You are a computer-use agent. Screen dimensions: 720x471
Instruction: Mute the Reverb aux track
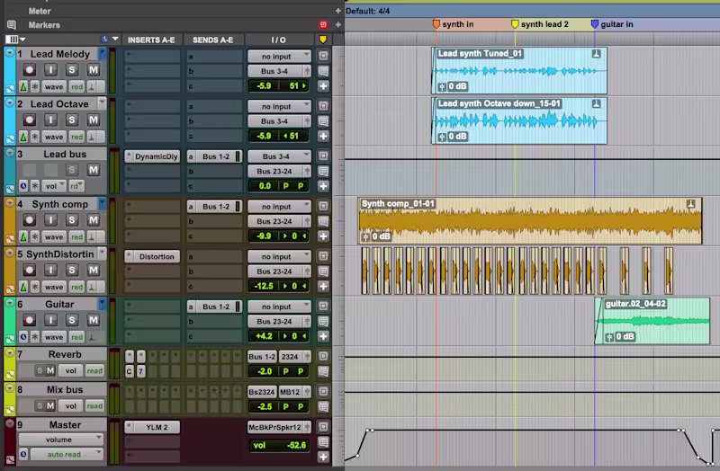tap(50, 370)
